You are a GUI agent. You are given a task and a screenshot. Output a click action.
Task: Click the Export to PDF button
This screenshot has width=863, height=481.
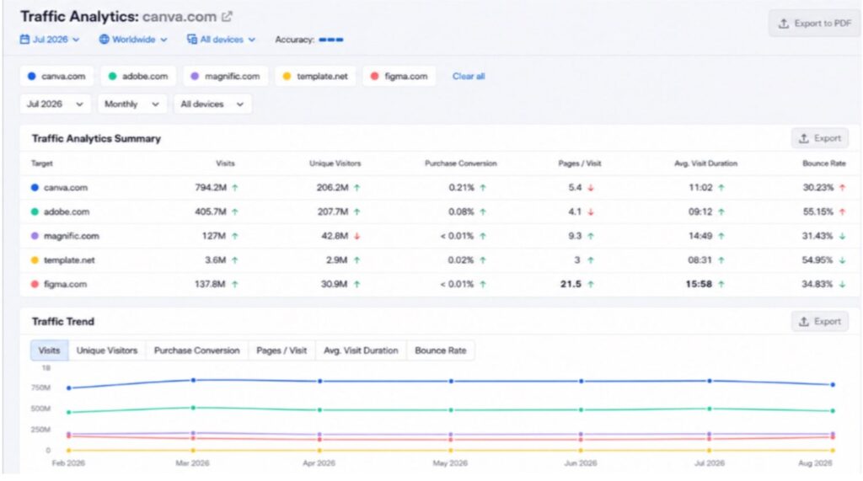[814, 24]
